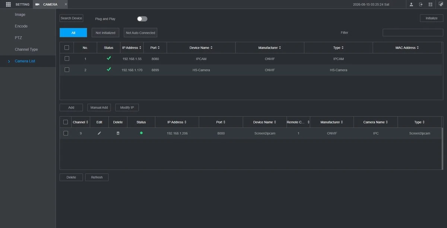The width and height of the screenshot is (447, 228).
Task: Click the Search Device button
Action: (71, 18)
